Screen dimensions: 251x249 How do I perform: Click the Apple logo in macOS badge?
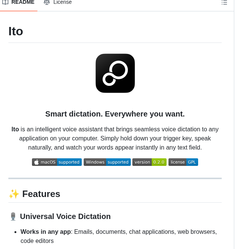37,162
